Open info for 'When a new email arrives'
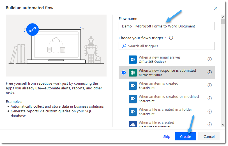228x146 pixels. [209, 59]
